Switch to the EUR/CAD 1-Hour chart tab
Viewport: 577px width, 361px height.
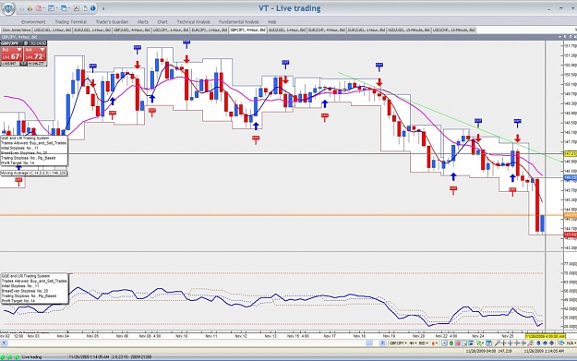pyautogui.click(x=367, y=30)
